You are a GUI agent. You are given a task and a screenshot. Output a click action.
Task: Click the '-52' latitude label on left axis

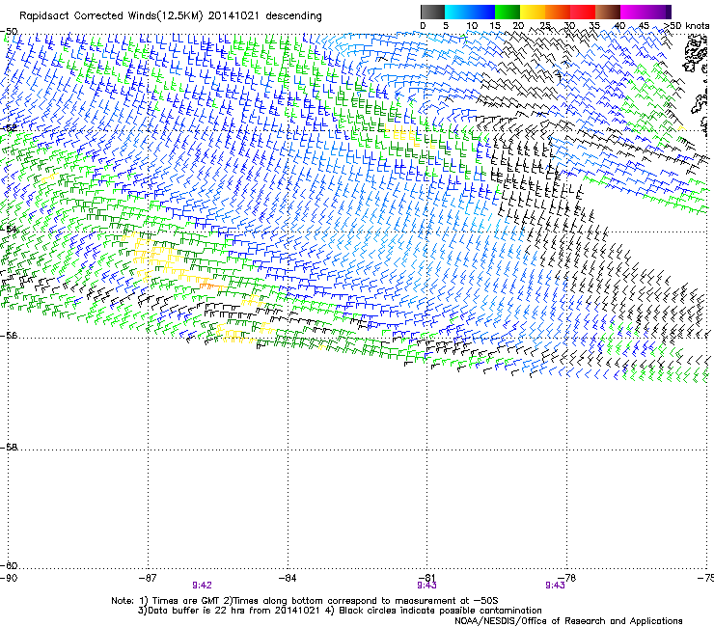point(9,128)
